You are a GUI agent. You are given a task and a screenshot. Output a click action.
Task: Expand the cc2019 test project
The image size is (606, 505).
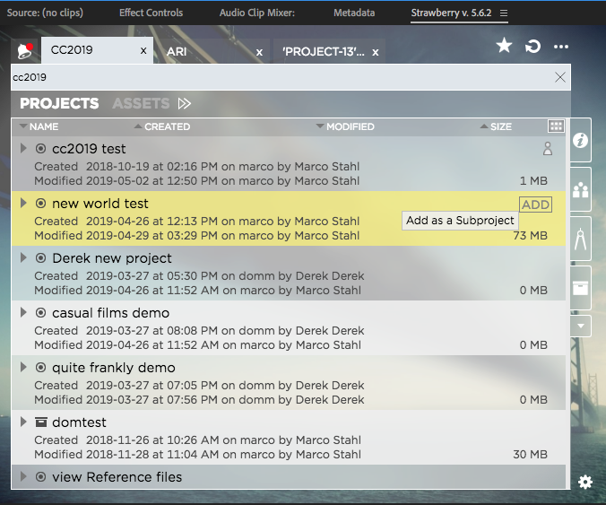pos(23,148)
